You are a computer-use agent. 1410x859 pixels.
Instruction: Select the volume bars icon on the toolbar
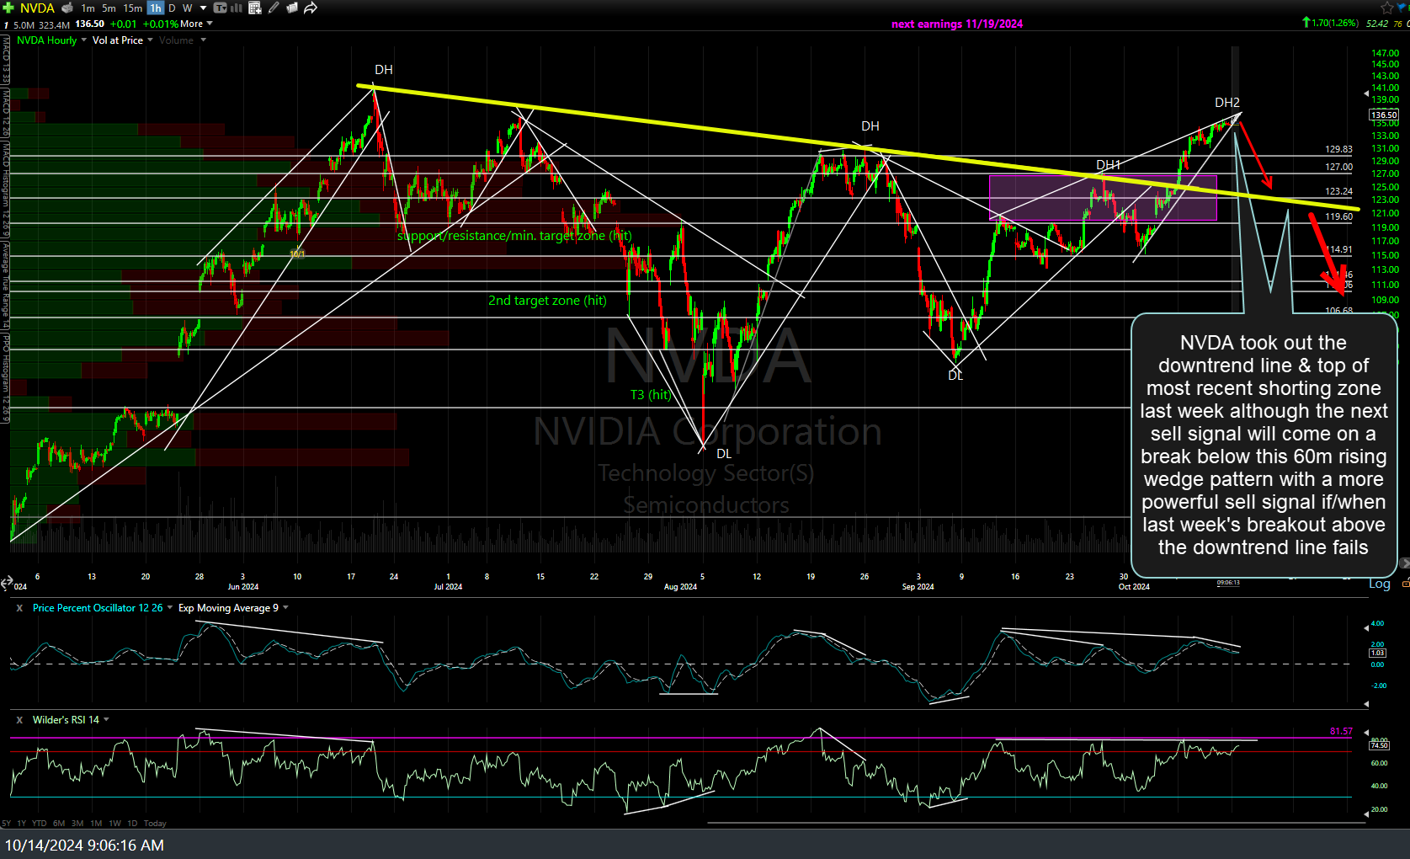click(235, 8)
